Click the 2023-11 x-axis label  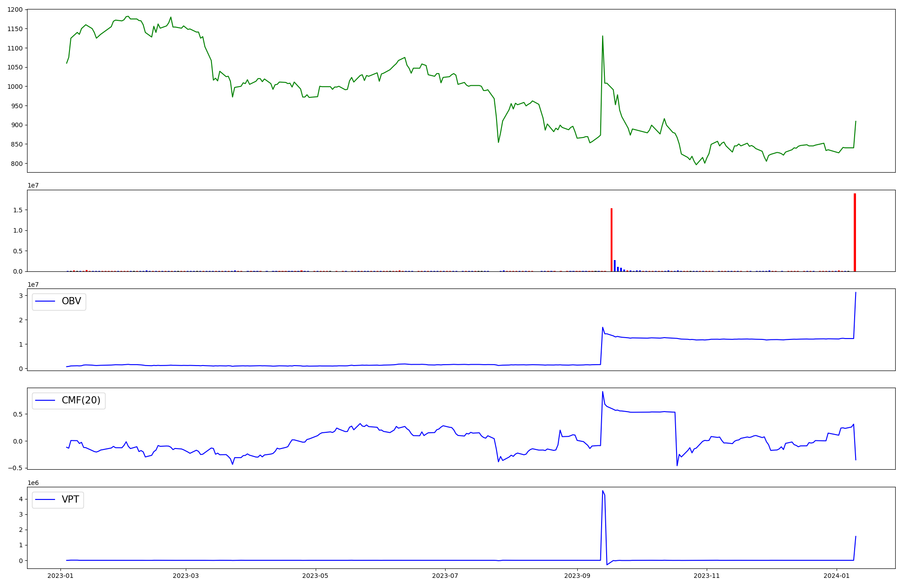coord(707,576)
